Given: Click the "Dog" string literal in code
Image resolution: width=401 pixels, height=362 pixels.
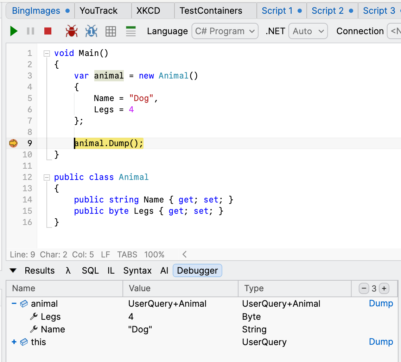Looking at the screenshot, I should click(141, 98).
